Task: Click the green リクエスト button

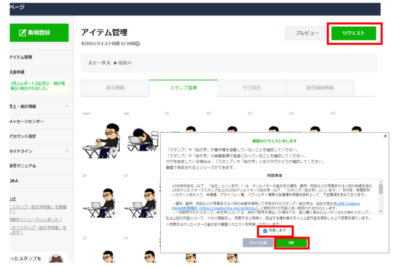Action: tap(353, 33)
